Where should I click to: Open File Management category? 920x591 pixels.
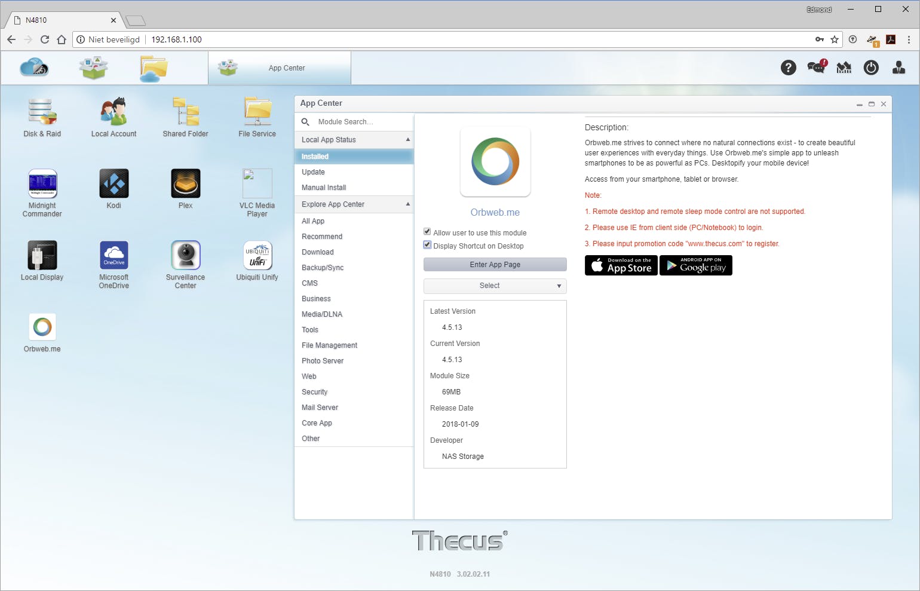[x=354, y=345]
